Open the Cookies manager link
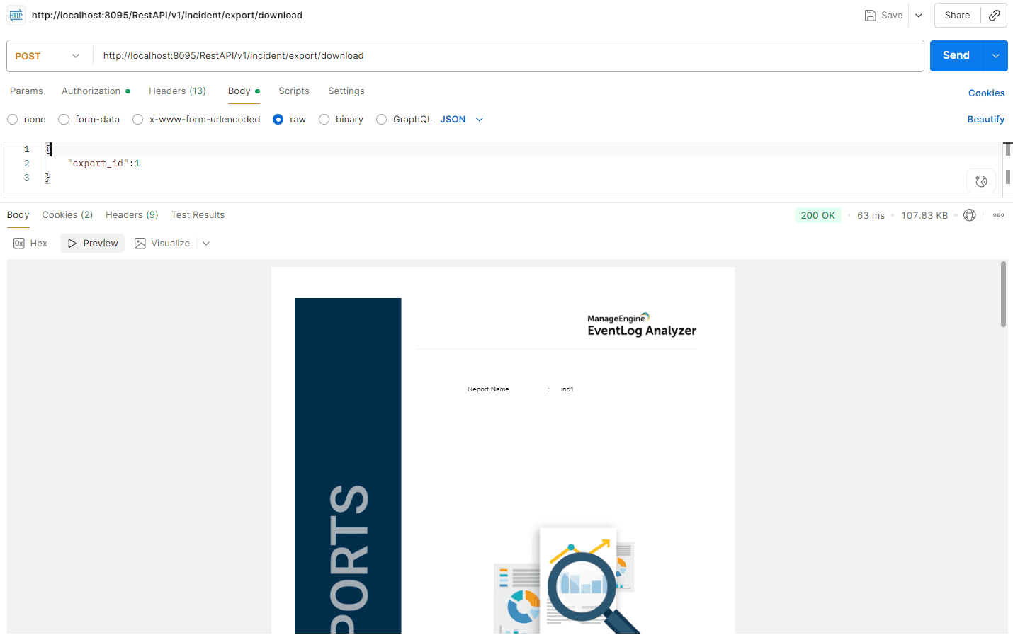This screenshot has height=635, width=1013. pos(986,93)
